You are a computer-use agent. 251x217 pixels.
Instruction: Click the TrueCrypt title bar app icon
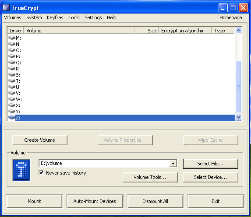click(6, 7)
